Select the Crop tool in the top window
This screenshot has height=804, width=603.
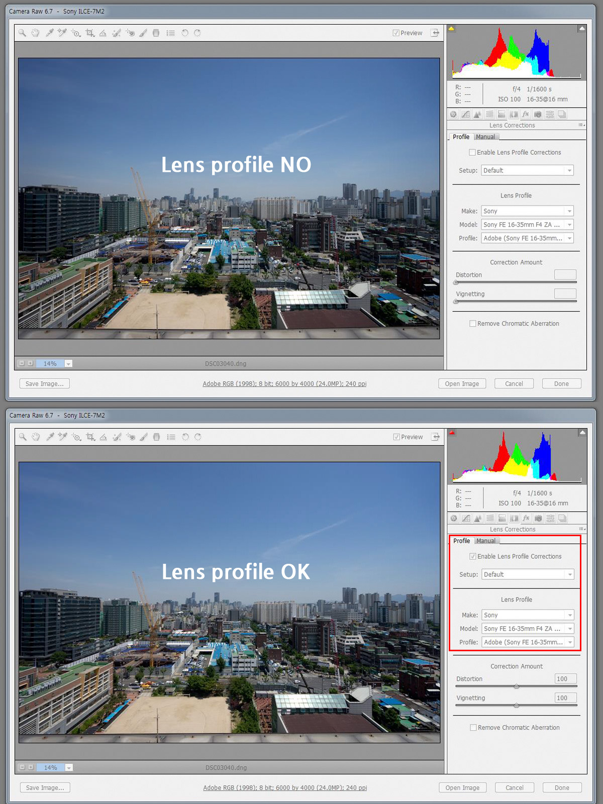point(90,33)
